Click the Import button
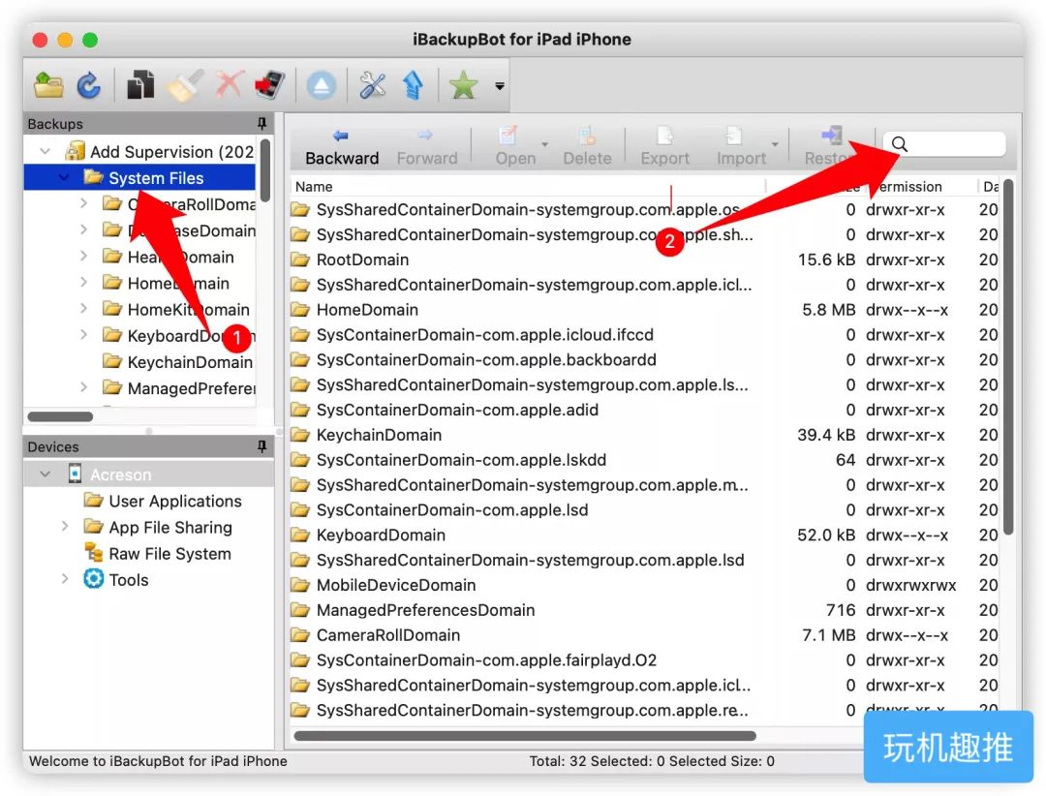Viewport: 1046px width, 796px height. coord(741,147)
